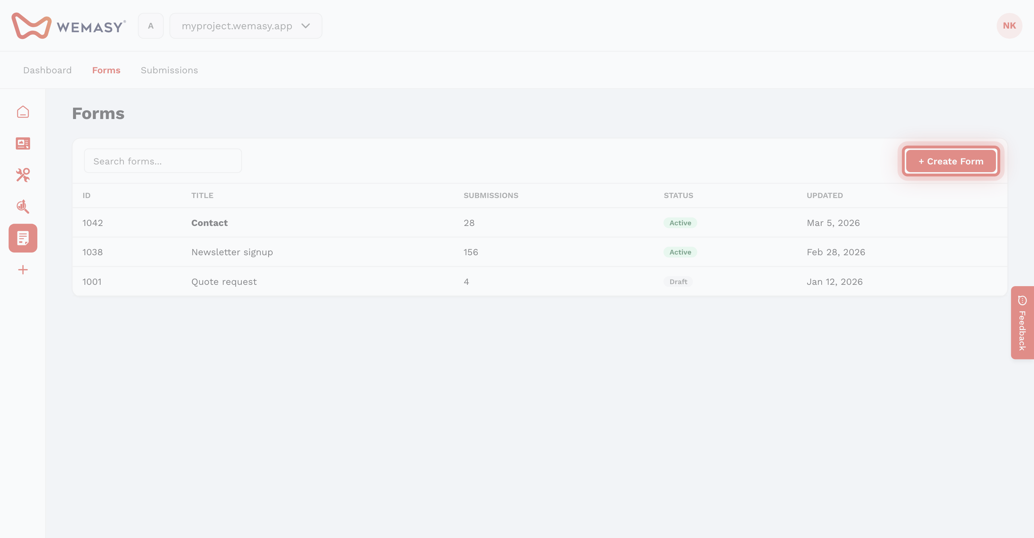Click the Updated column header
The image size is (1034, 538).
coord(825,196)
